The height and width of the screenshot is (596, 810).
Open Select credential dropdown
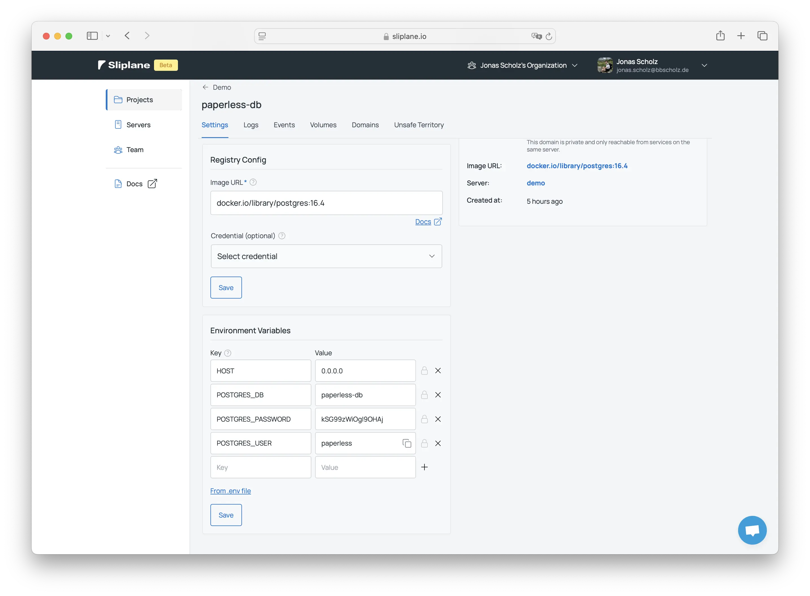(326, 256)
